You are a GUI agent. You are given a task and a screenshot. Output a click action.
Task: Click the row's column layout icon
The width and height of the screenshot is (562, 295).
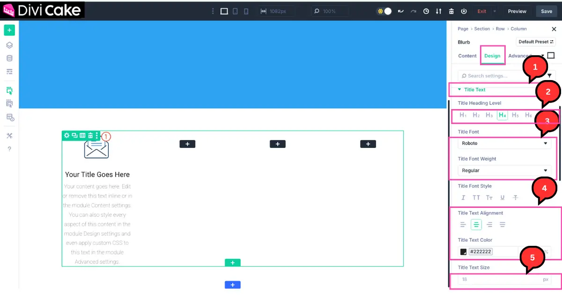click(82, 135)
